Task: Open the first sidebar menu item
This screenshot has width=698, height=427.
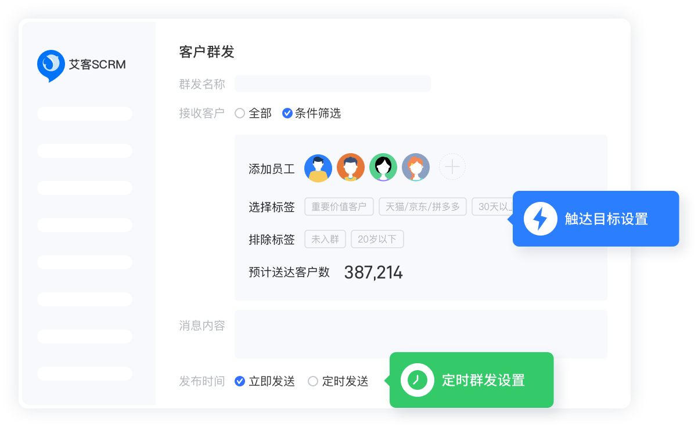Action: point(85,114)
